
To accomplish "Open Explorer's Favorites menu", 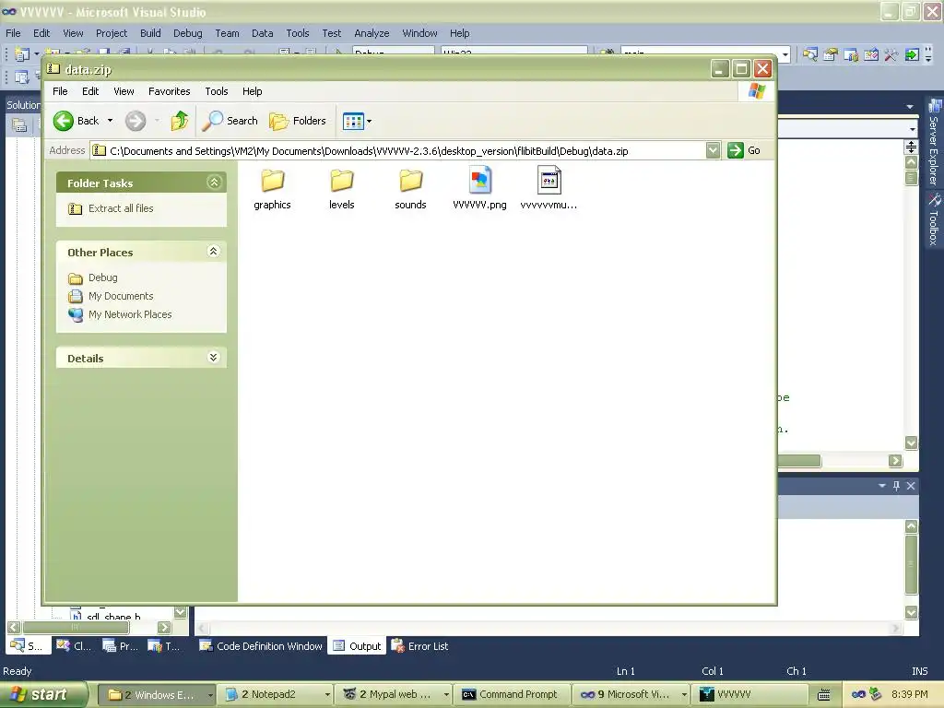I will point(170,91).
